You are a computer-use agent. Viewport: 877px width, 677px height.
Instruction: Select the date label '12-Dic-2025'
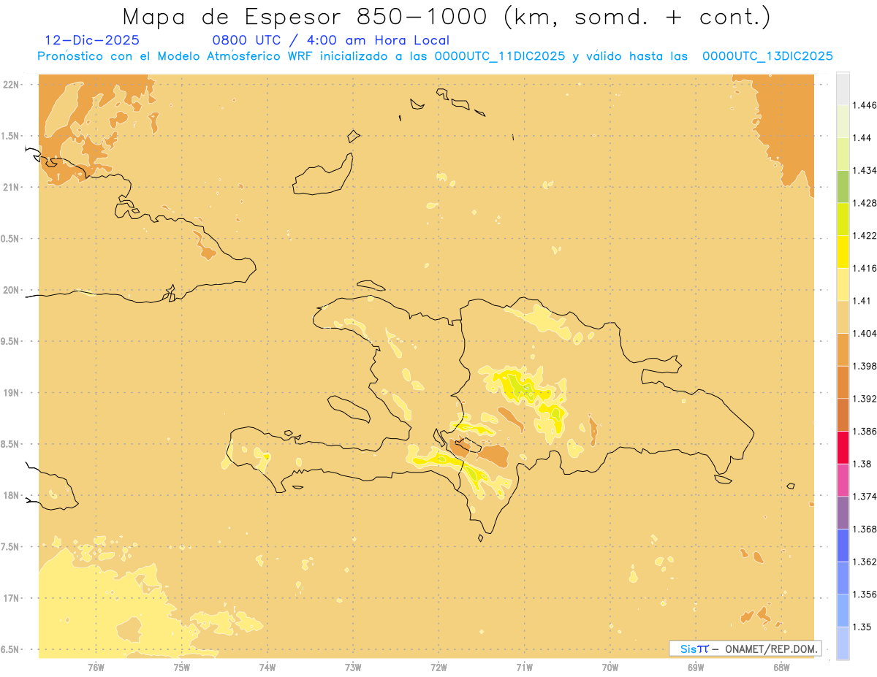[x=92, y=40]
